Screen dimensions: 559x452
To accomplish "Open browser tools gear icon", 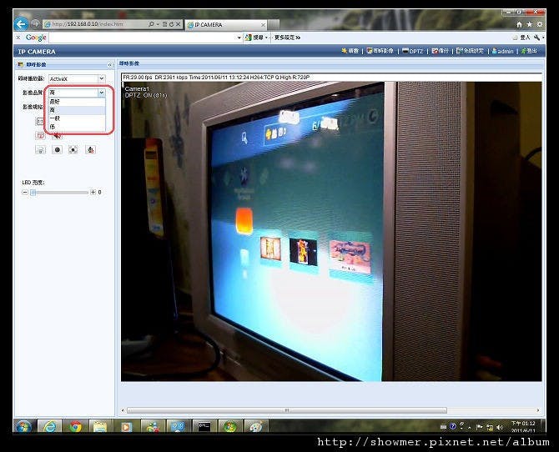I will point(540,24).
